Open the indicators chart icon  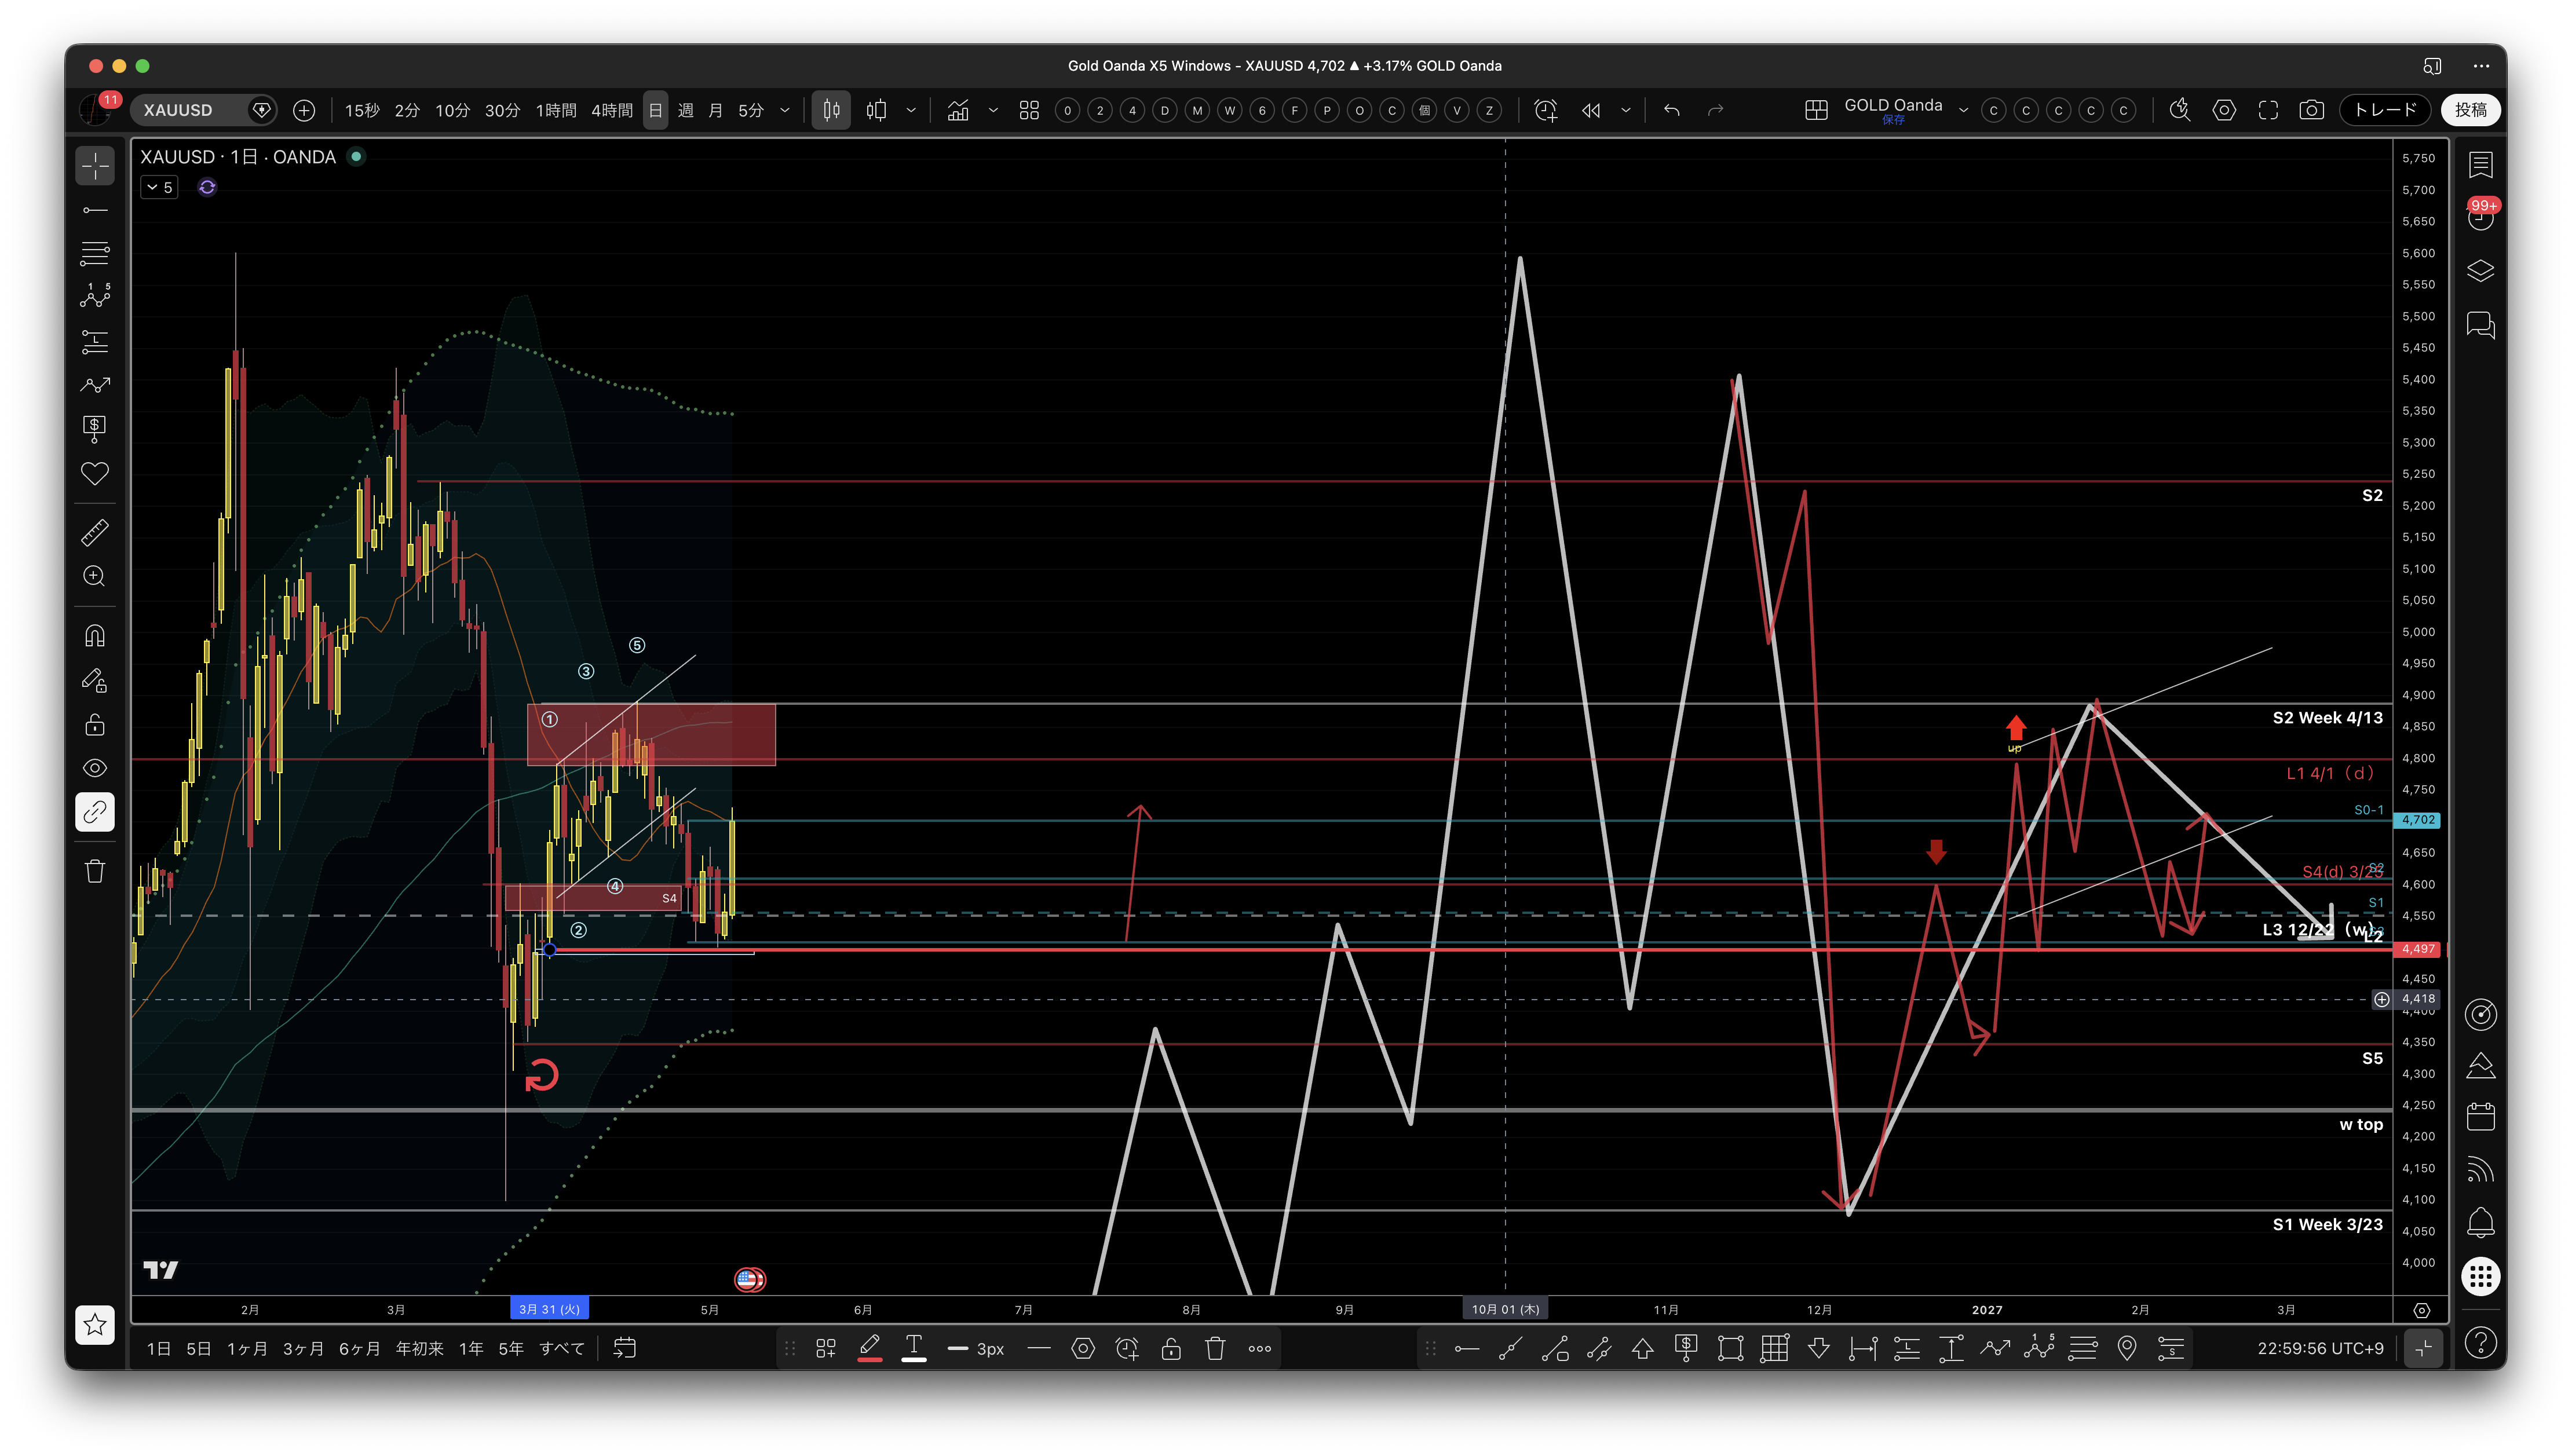(958, 110)
